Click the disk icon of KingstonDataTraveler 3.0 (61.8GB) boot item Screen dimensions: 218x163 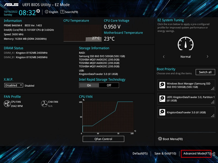pos(162,112)
